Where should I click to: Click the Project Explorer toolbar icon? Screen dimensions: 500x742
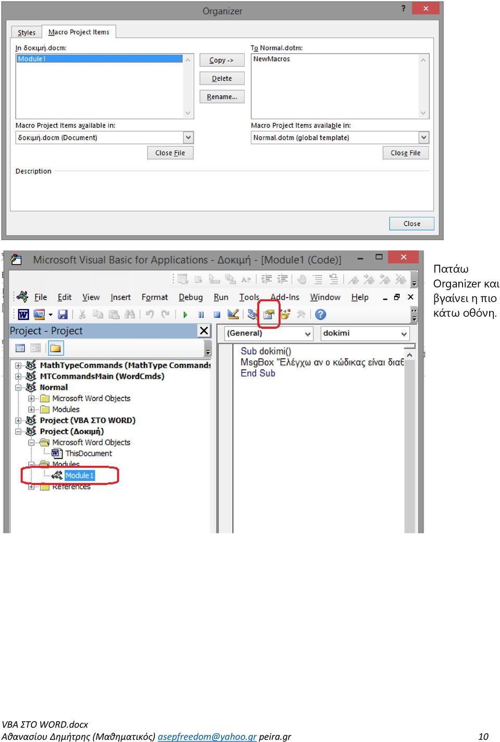(253, 314)
